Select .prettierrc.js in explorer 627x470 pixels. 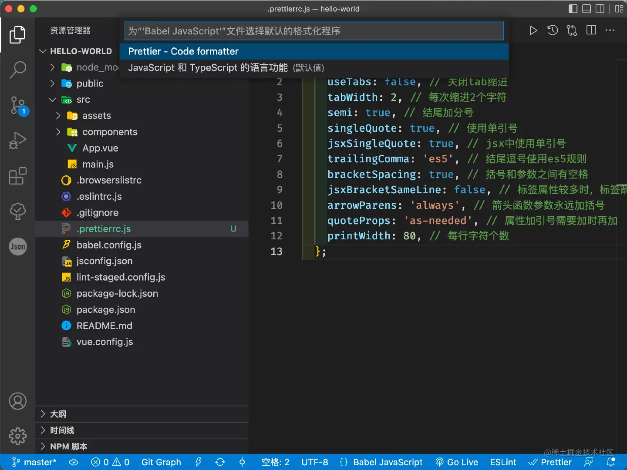coord(142,228)
